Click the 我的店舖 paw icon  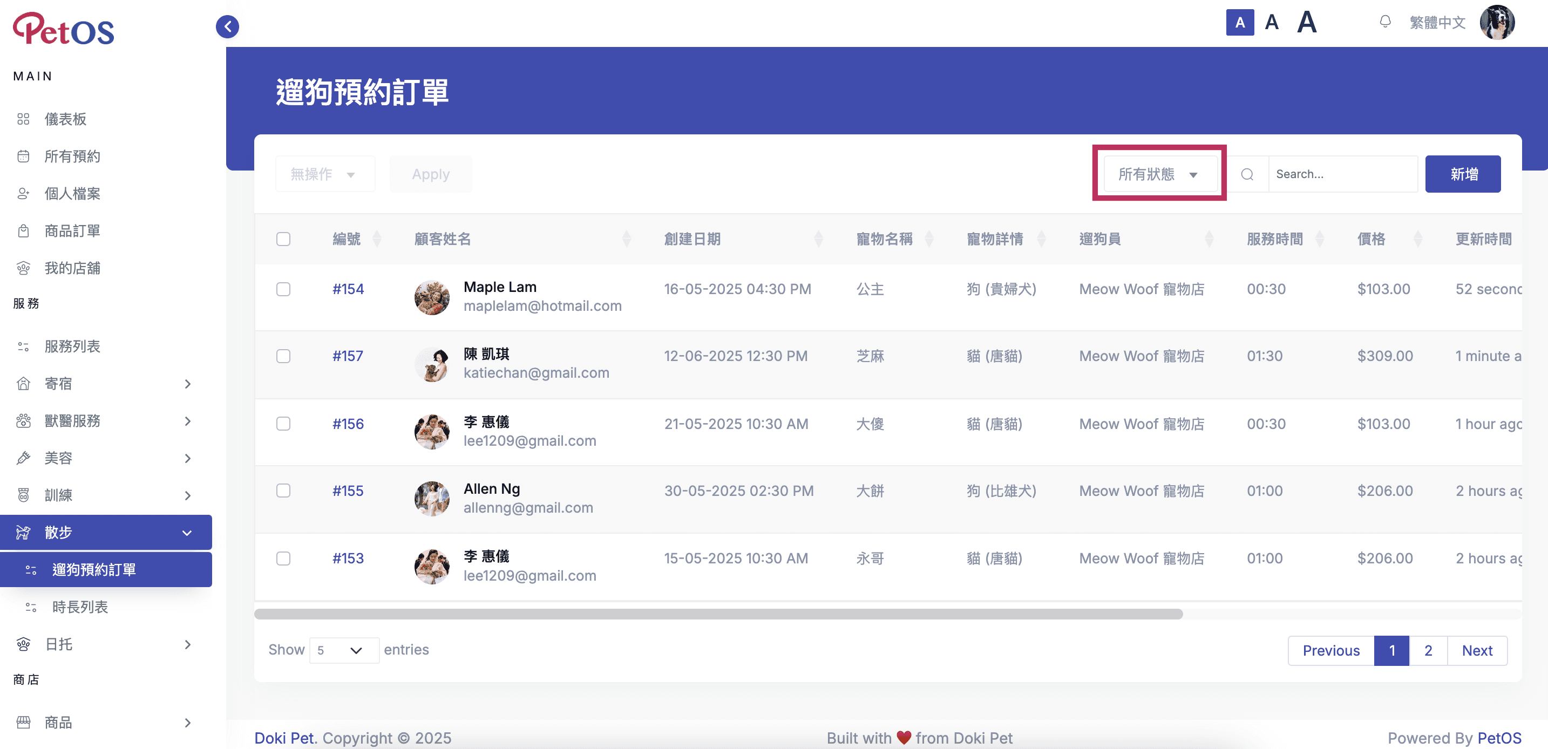(23, 268)
